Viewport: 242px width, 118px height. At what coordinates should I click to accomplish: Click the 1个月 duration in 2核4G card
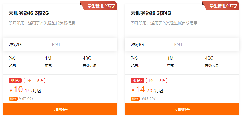(x=178, y=44)
